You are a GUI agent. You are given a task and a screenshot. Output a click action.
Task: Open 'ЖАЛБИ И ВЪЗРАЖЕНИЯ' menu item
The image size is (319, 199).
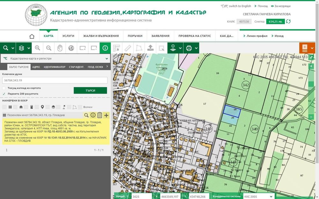click(101, 36)
